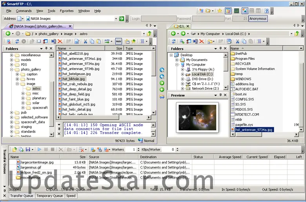The image size is (306, 202).
Task: Click the Cut scissors icon in remote toolbar
Action: [x=85, y=41]
